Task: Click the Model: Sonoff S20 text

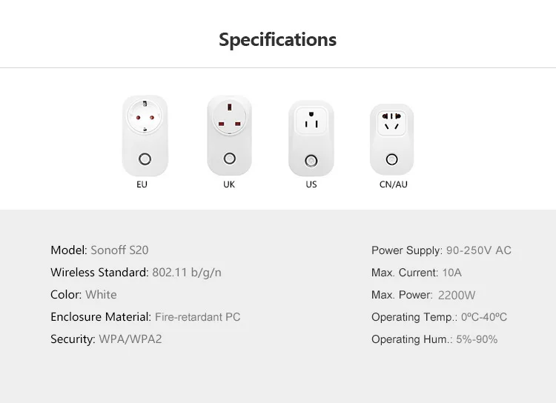Action: [x=99, y=250]
